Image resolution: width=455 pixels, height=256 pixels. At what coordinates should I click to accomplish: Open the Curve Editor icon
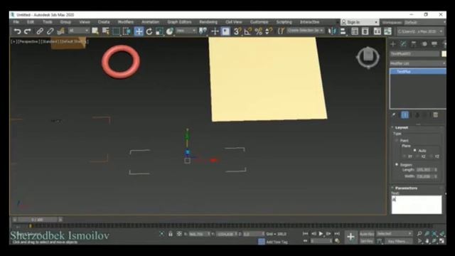tap(387, 31)
